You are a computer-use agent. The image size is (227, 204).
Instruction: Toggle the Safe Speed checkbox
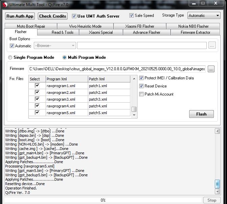(x=132, y=16)
